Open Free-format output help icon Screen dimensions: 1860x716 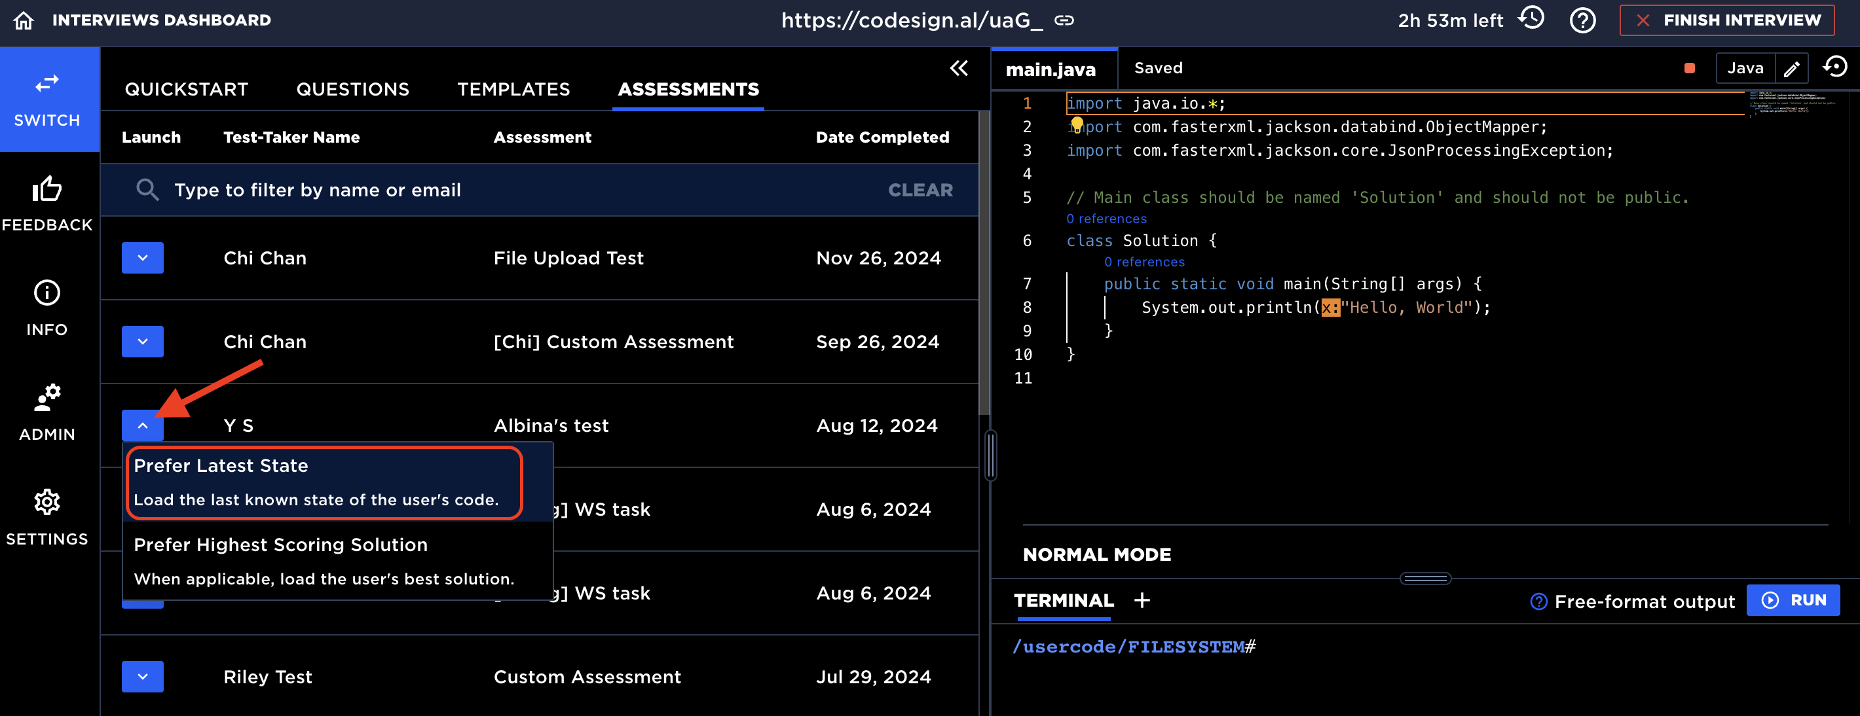pos(1538,601)
